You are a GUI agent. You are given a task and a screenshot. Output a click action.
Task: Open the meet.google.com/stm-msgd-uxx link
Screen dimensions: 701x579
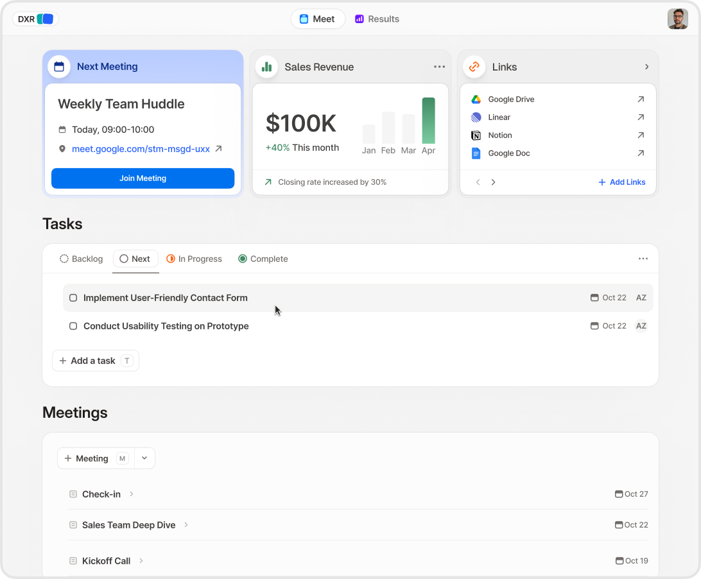click(x=141, y=148)
